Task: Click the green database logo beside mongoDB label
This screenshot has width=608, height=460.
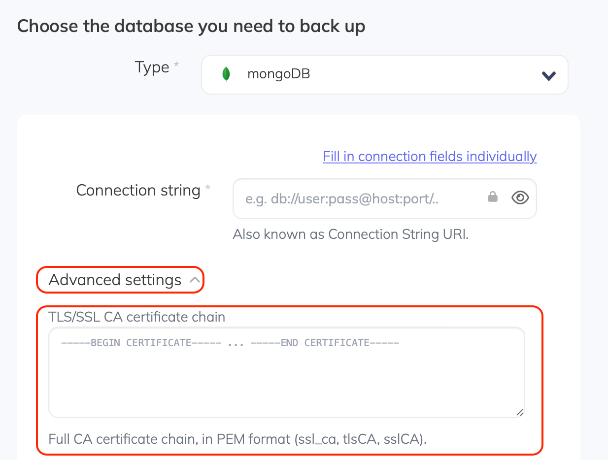Action: tap(226, 75)
